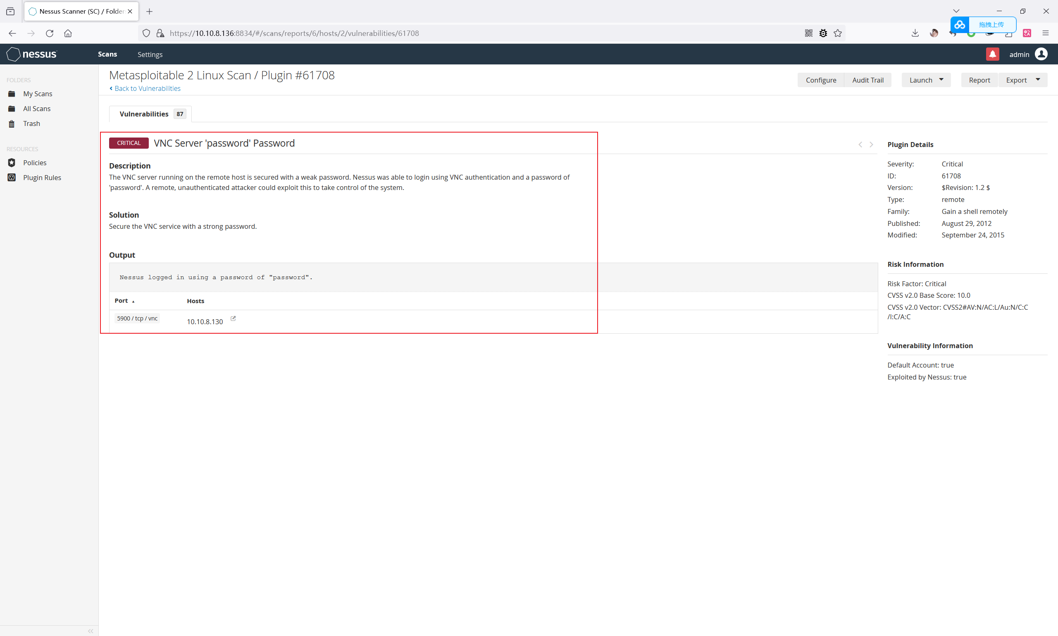This screenshot has height=636, width=1058.
Task: Select the Nessus Scanner (SC) browser tab
Action: click(81, 11)
